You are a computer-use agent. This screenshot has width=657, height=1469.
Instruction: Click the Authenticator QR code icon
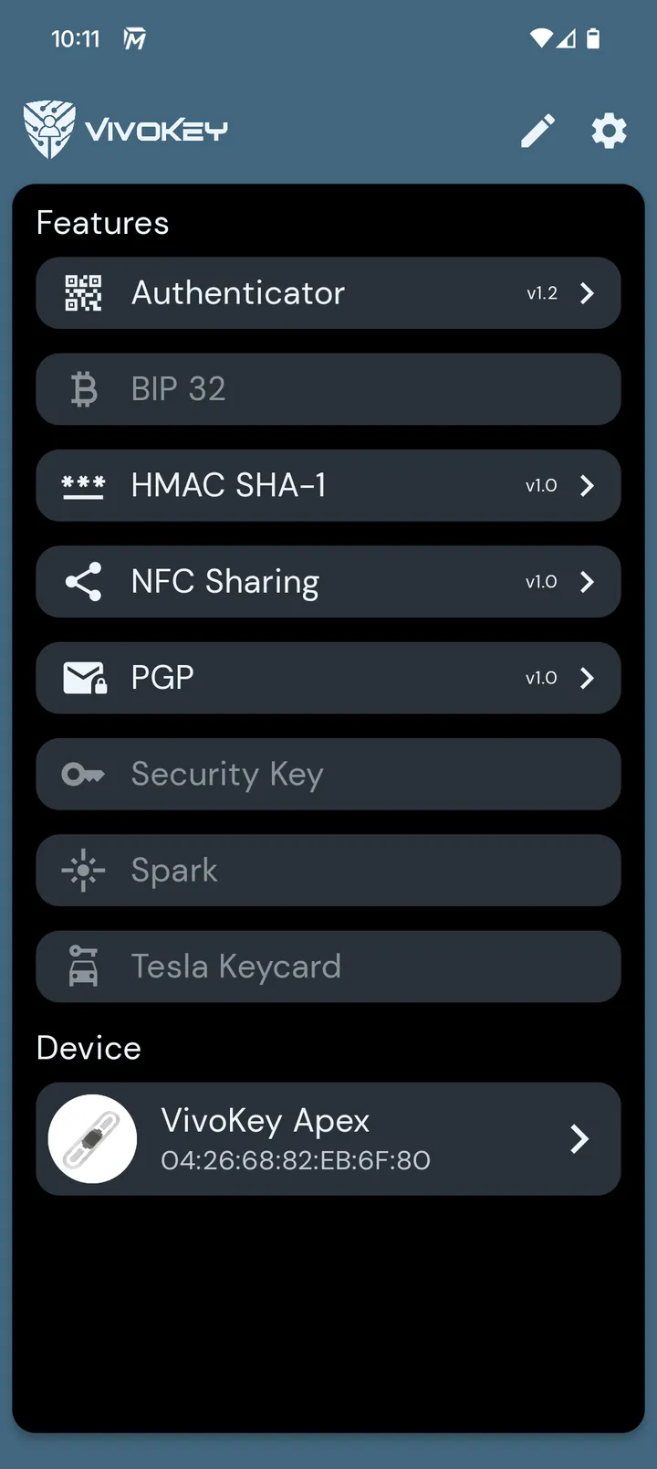point(83,293)
